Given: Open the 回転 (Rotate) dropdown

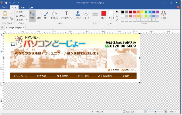Looking at the screenshot, I should 21,20.
